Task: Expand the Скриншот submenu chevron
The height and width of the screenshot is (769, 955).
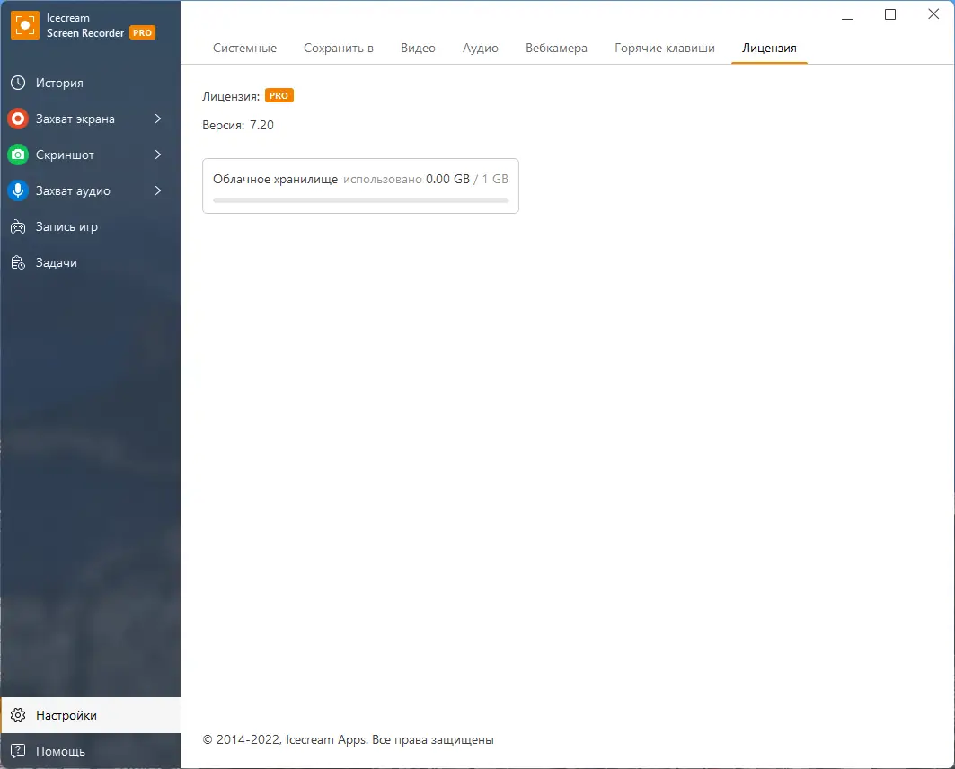Action: coord(158,155)
